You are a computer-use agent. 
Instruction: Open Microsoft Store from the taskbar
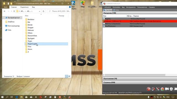(26, 97)
